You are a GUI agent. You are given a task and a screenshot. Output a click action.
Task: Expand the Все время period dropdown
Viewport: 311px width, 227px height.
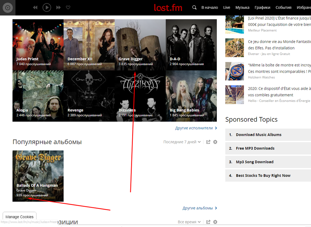click(189, 222)
